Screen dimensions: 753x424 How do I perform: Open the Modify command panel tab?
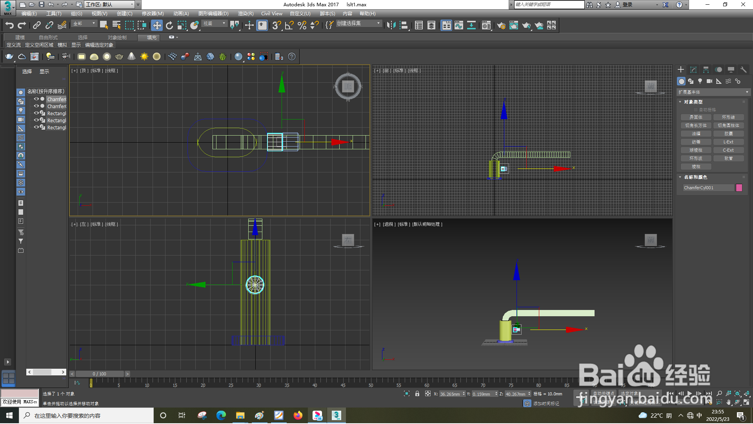693,70
